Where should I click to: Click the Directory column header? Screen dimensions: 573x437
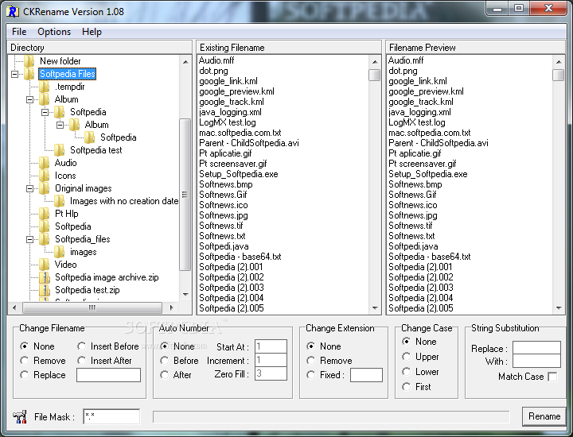99,48
